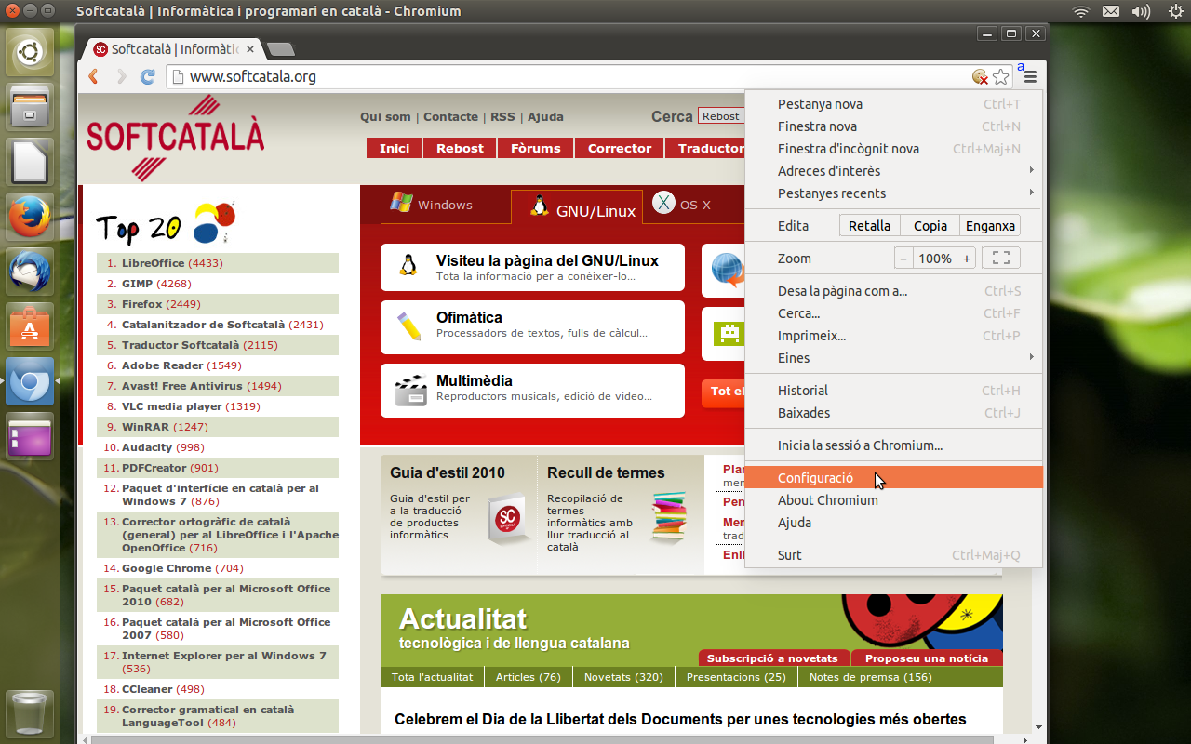Click the Inici navigation button
Image resolution: width=1191 pixels, height=744 pixels.
395,148
